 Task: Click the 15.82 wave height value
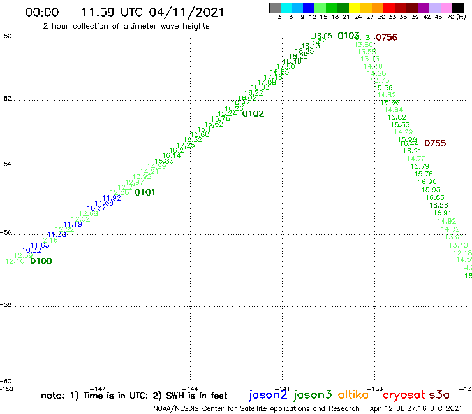point(397,117)
